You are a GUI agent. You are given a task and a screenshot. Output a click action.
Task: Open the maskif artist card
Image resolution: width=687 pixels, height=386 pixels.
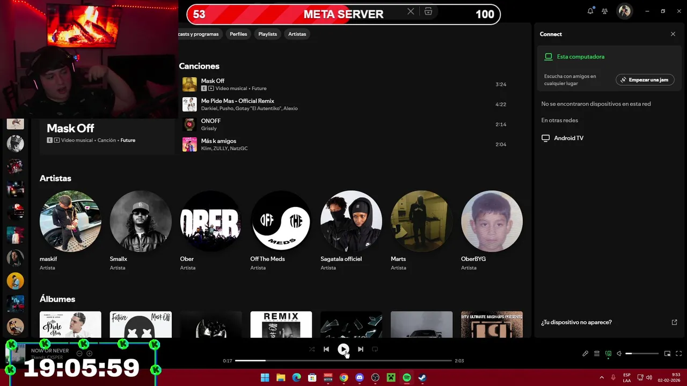(x=70, y=231)
